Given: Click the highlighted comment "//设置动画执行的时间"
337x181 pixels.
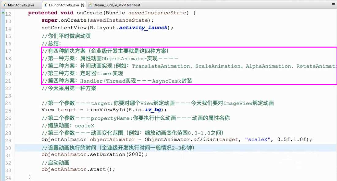Looking at the screenshot, I should coord(118,148).
